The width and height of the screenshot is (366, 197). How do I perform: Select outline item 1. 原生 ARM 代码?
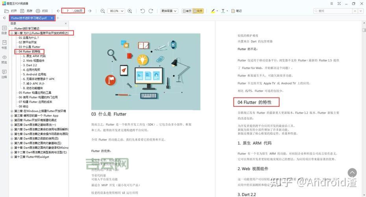[x=34, y=56]
